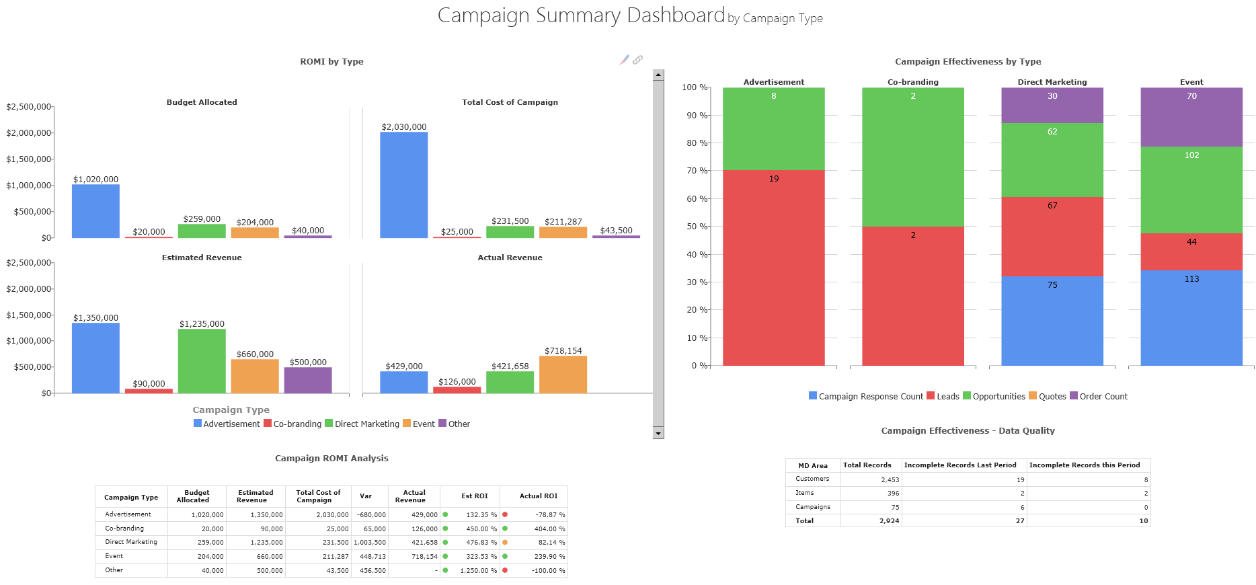Click the chain link icon above ROMI chart
1256x585 pixels.
637,60
